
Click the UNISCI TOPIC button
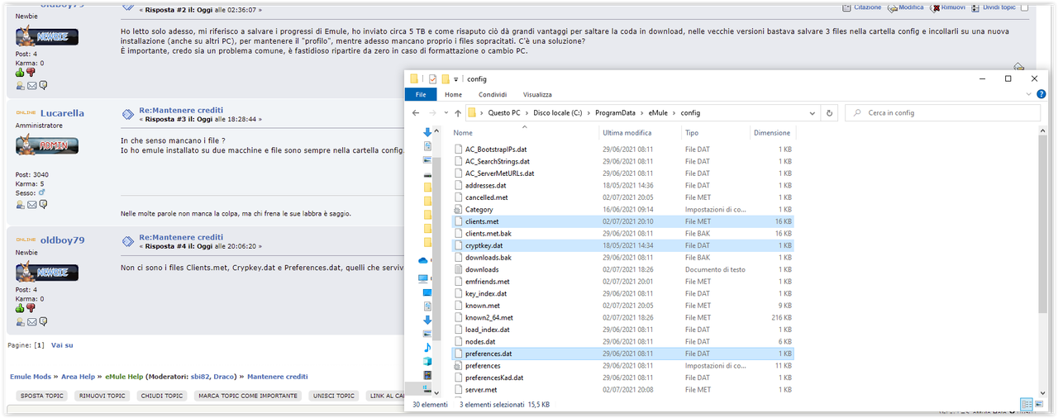tap(335, 396)
